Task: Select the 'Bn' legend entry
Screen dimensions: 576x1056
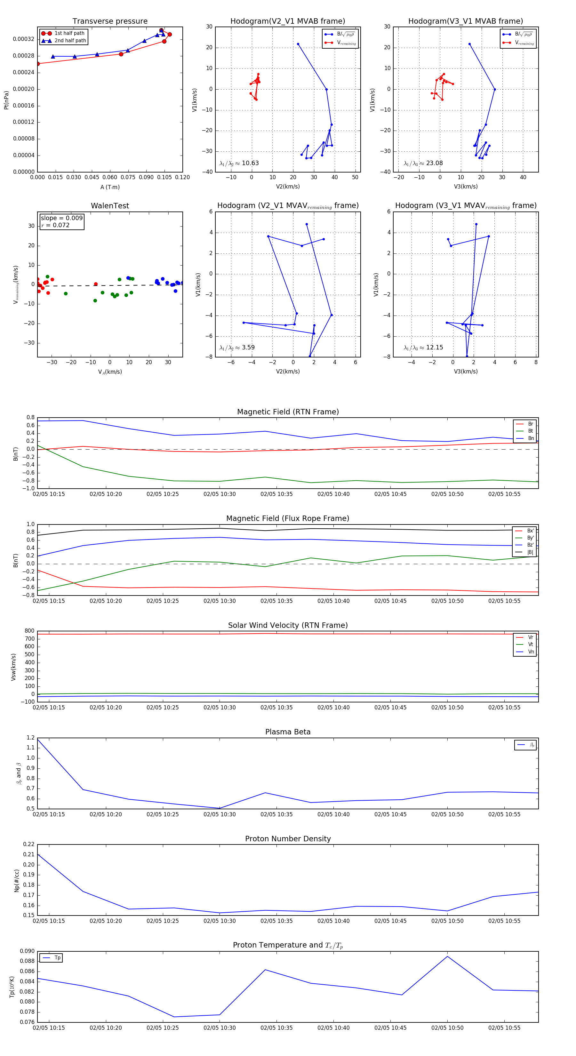Action: click(525, 438)
